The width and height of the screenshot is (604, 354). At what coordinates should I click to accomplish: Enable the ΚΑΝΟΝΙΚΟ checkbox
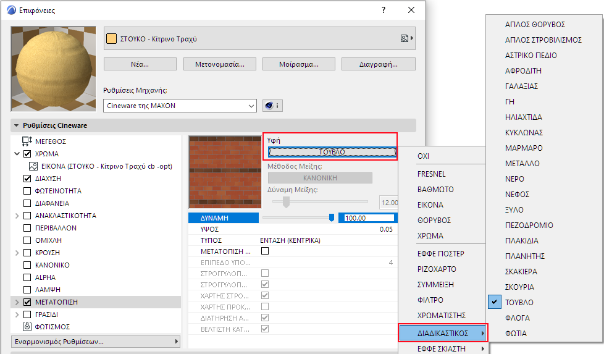27,265
